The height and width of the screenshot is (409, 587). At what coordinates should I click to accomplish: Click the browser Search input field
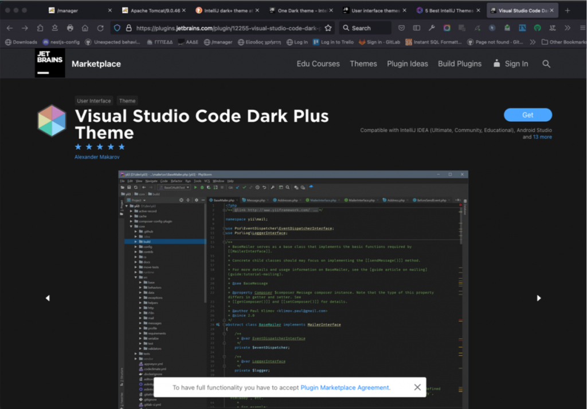pyautogui.click(x=365, y=28)
